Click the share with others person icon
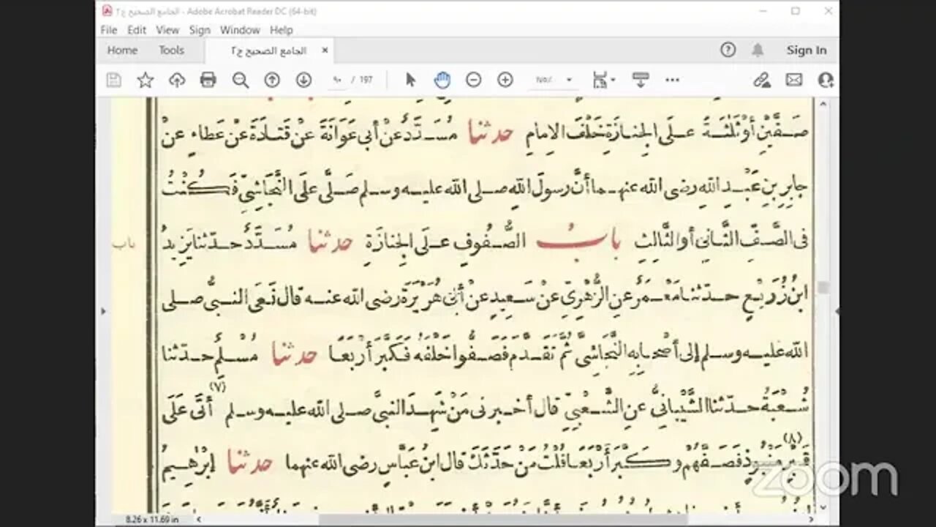 tap(826, 80)
